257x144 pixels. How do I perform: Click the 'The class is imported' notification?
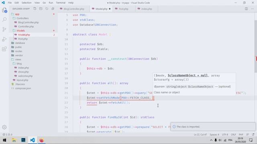point(213,127)
